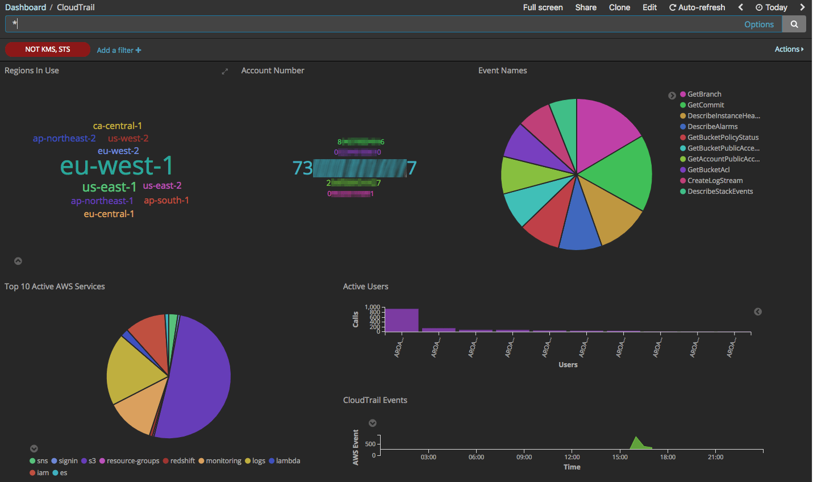Viewport: 813px width, 482px height.
Task: Toggle the GetBranch legend entry
Action: (x=704, y=94)
